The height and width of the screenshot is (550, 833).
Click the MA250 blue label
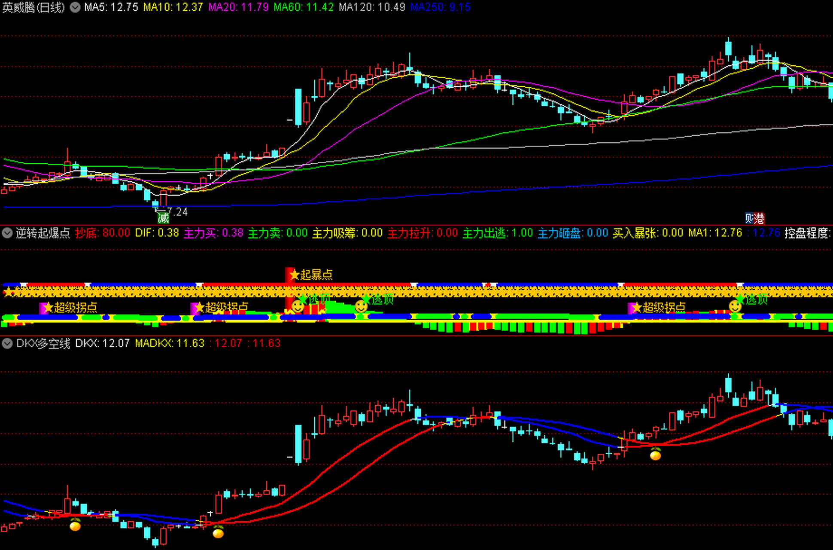[x=440, y=7]
